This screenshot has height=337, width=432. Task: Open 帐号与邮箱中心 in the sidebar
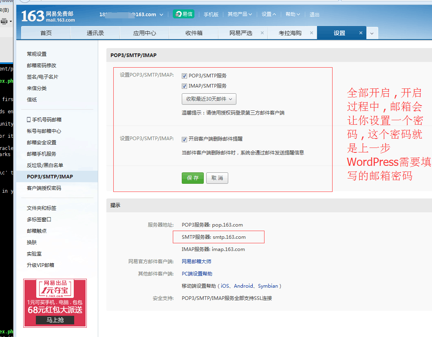(x=44, y=131)
